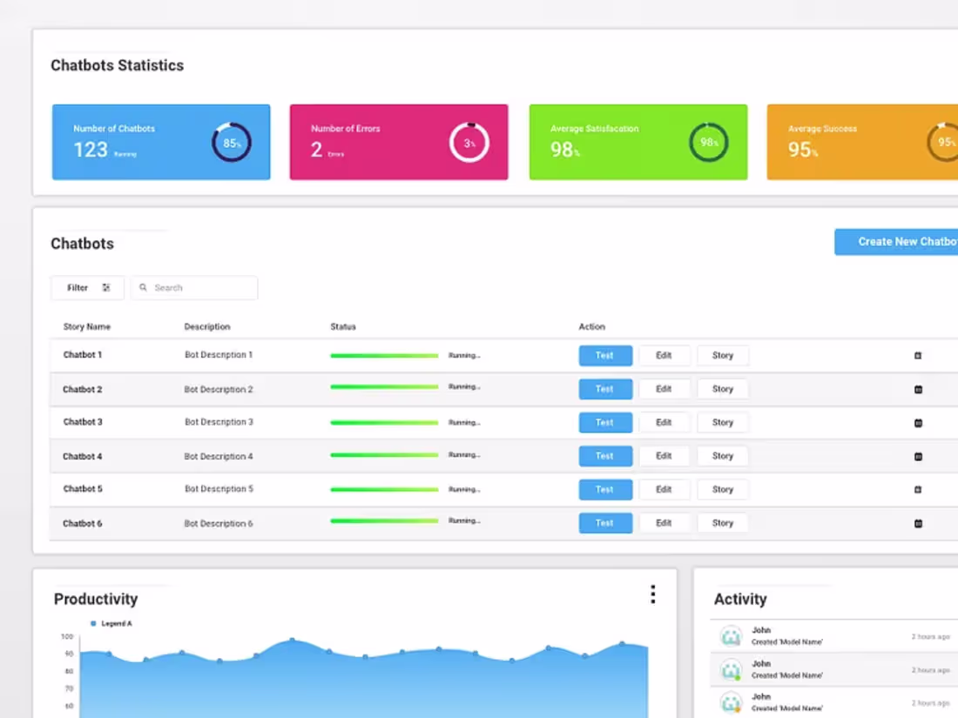Test Chatbot 2
The width and height of the screenshot is (958, 718).
tap(605, 389)
